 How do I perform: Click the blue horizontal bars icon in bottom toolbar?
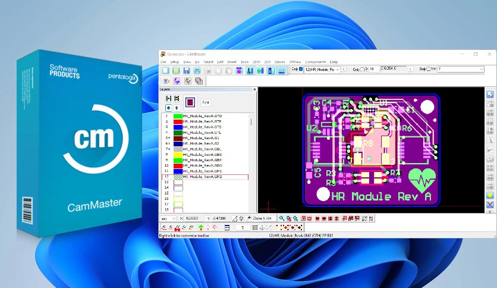[227, 227]
